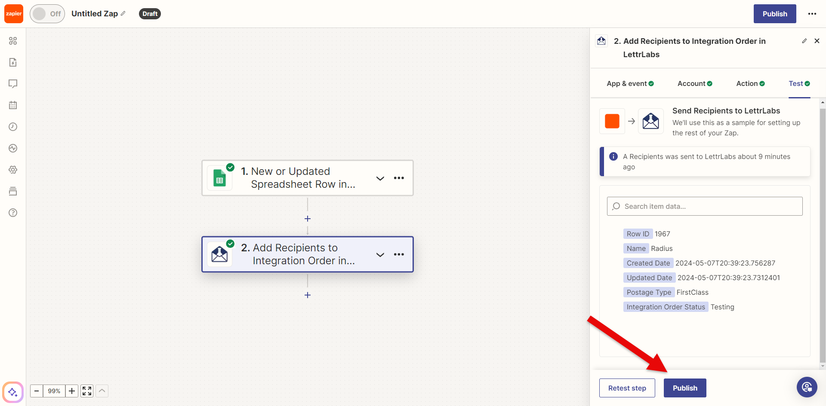Open the apps grid sidebar icon

(13, 41)
